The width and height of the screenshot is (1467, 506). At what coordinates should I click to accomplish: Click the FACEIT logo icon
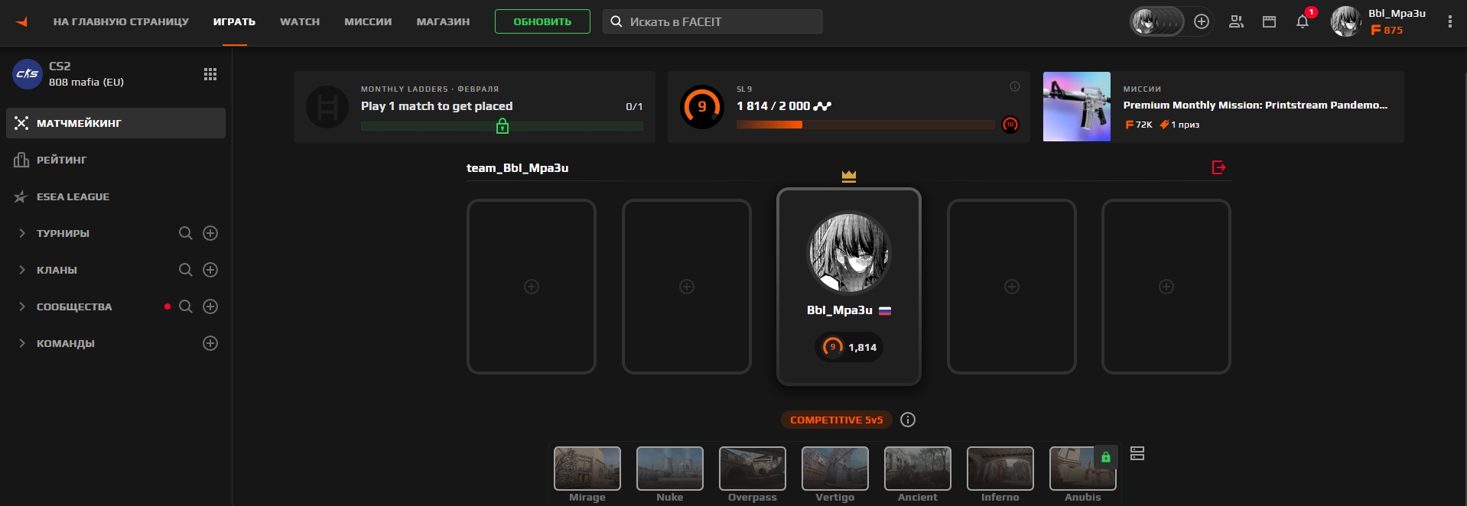click(x=21, y=21)
